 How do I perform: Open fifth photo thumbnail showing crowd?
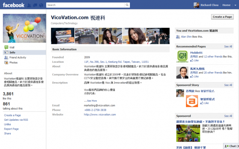point(158,36)
